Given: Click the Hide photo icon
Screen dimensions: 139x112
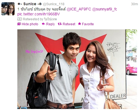Looking at the screenshot, I should [19, 24].
